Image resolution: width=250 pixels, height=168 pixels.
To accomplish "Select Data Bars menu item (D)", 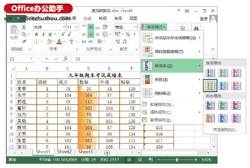I will (x=172, y=66).
